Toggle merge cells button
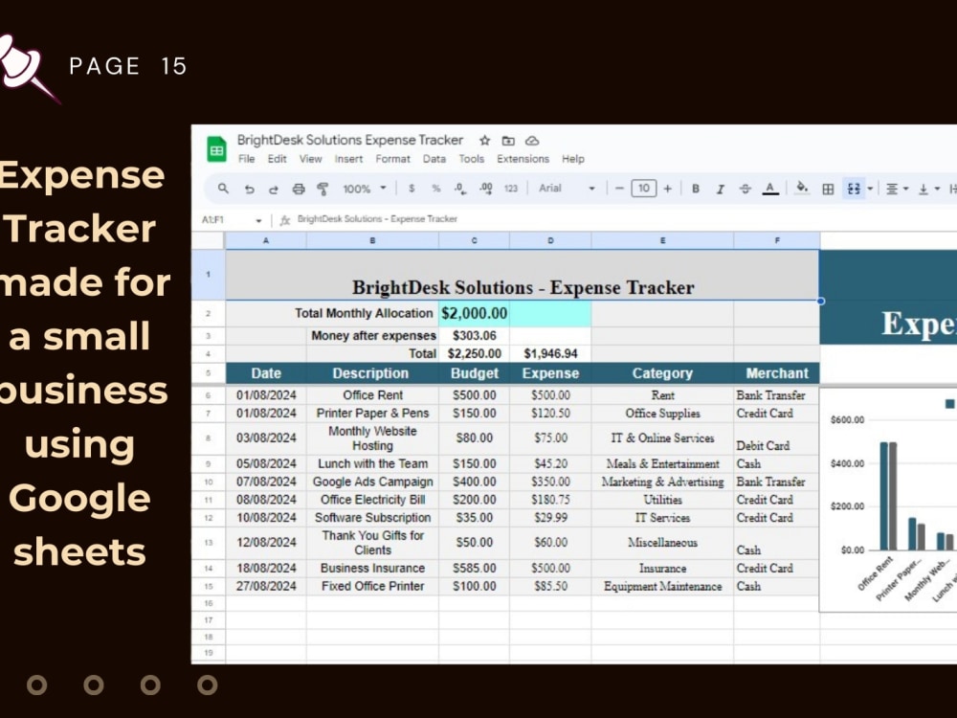957x718 pixels. (854, 189)
